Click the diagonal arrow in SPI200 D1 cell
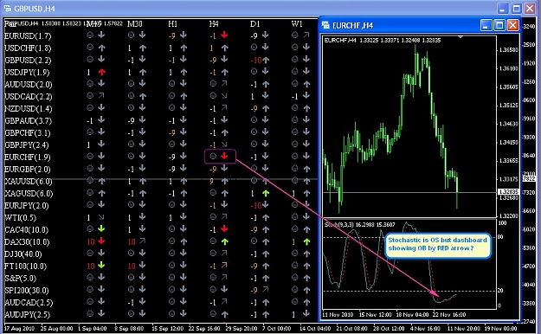Screen dimensions: 541x334 [266, 289]
